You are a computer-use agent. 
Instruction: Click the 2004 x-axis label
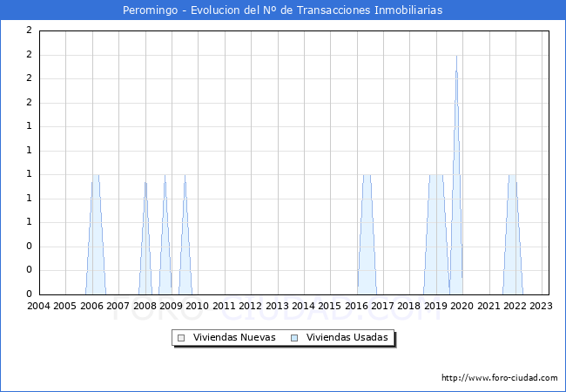39,306
